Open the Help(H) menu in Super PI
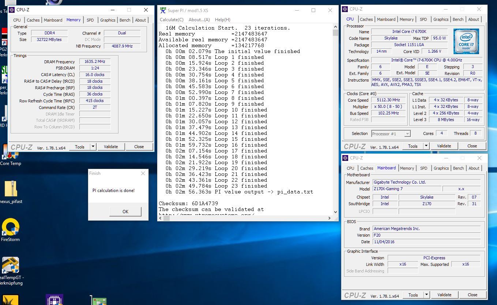Viewport: 497px width, 305px height. (223, 20)
